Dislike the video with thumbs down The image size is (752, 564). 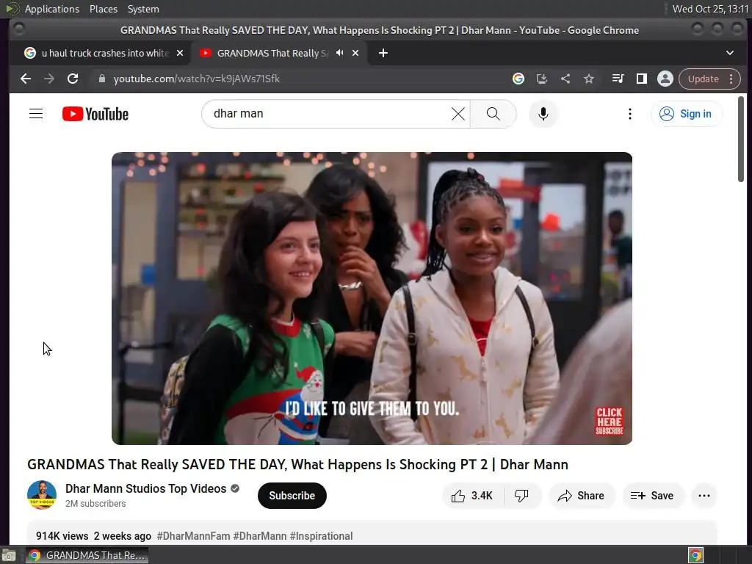tap(522, 496)
